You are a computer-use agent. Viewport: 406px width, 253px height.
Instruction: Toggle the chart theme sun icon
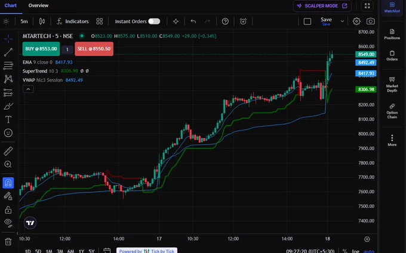(6, 21)
